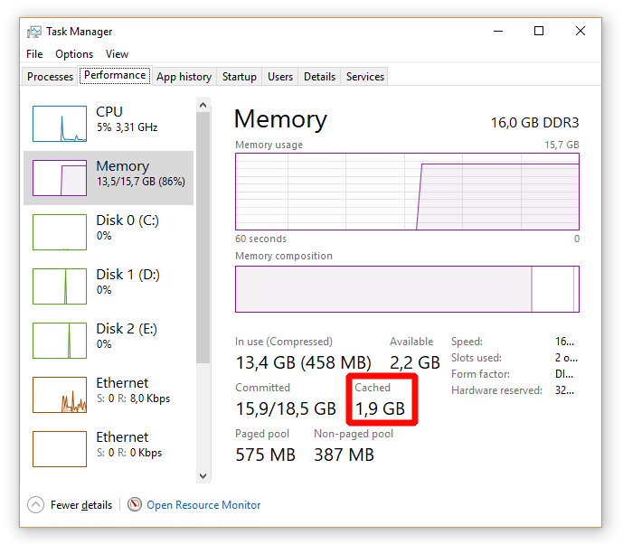Screen dimensions: 623x544
Task: Click the Memory composition bar
Action: click(x=407, y=289)
